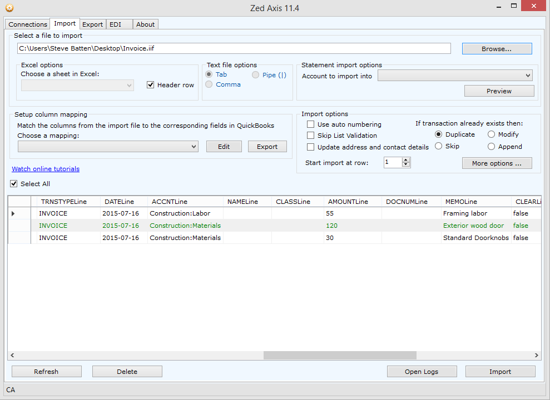The image size is (550, 400).
Task: Click the import file path field
Action: (x=234, y=48)
